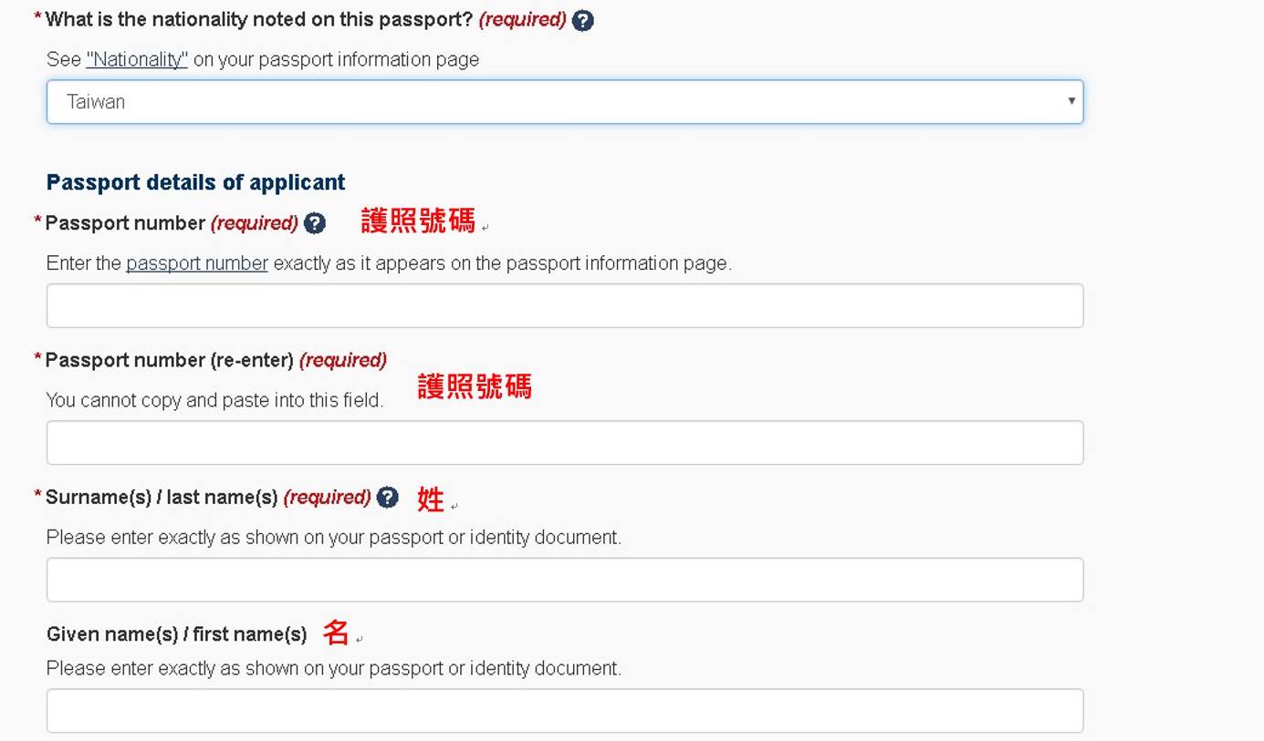Click the "Surname(s) / last name(s)" label
The image size is (1264, 741).
pos(162,498)
